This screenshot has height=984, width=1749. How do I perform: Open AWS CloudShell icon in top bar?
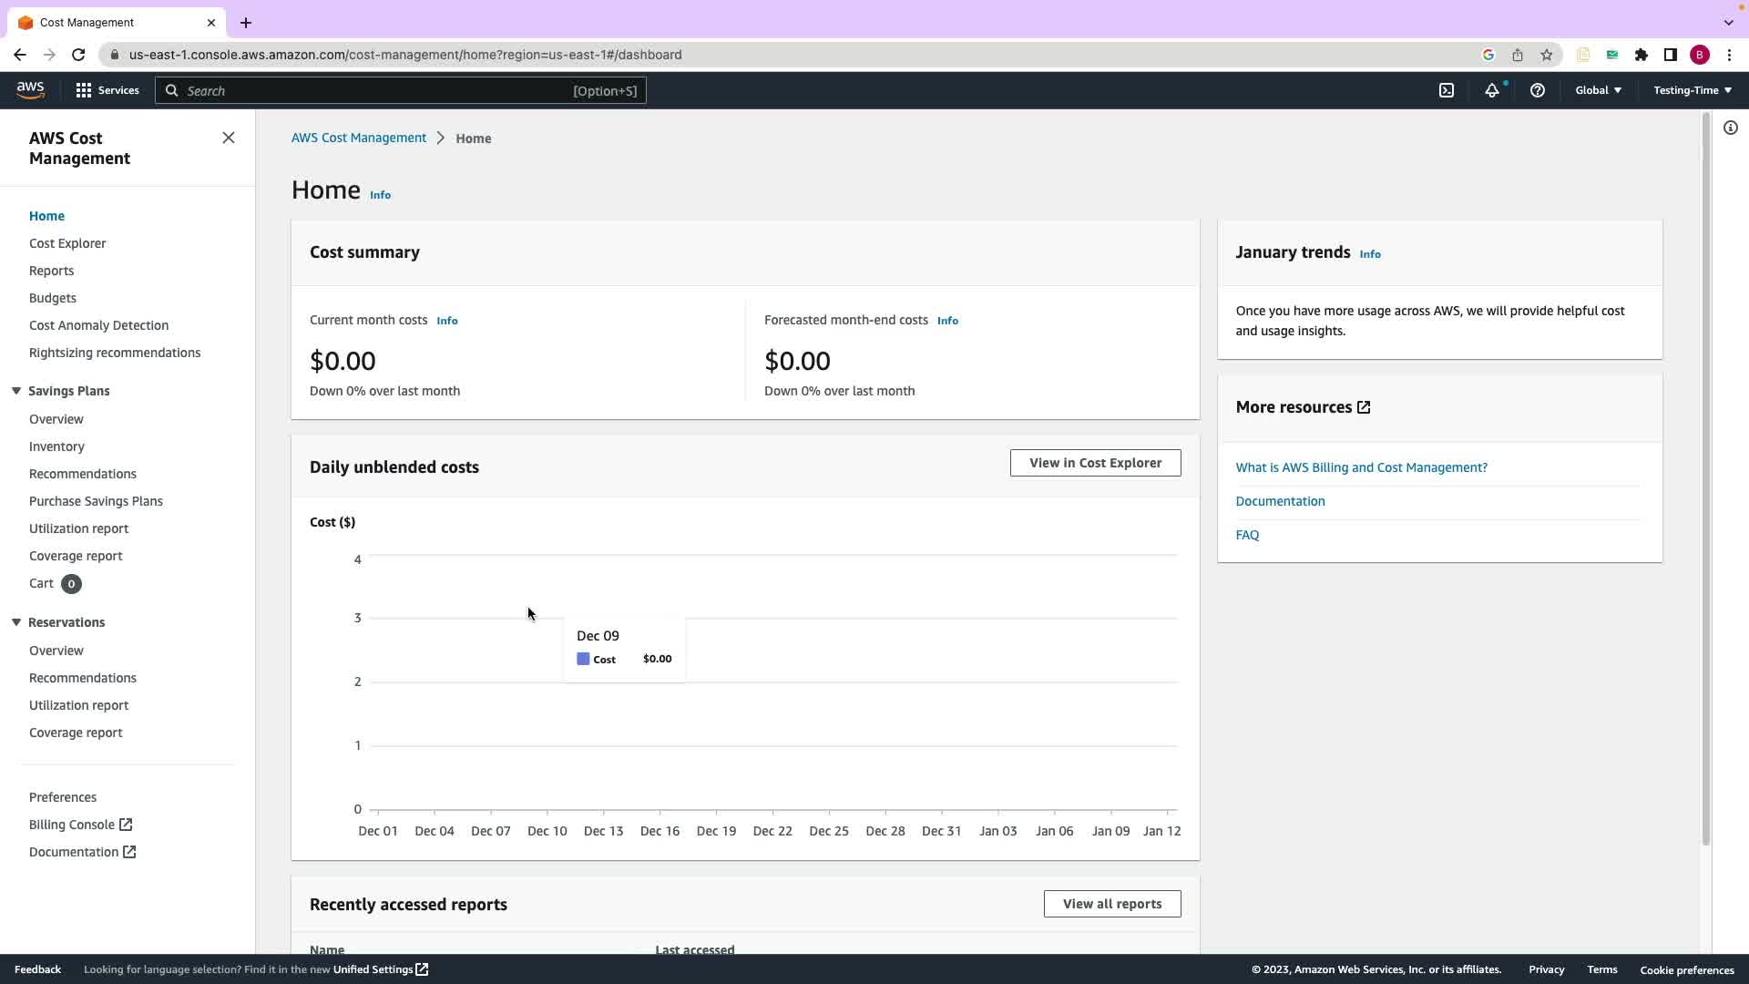pyautogui.click(x=1447, y=90)
